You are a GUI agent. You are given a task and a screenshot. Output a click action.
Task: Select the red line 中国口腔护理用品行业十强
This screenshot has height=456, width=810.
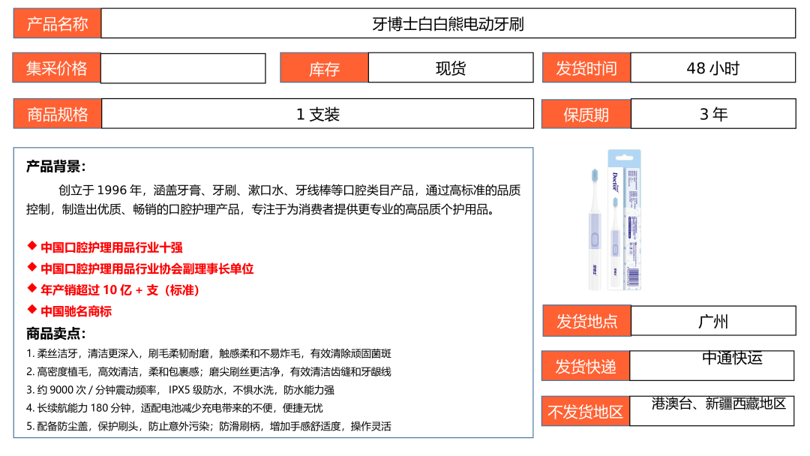click(x=112, y=247)
